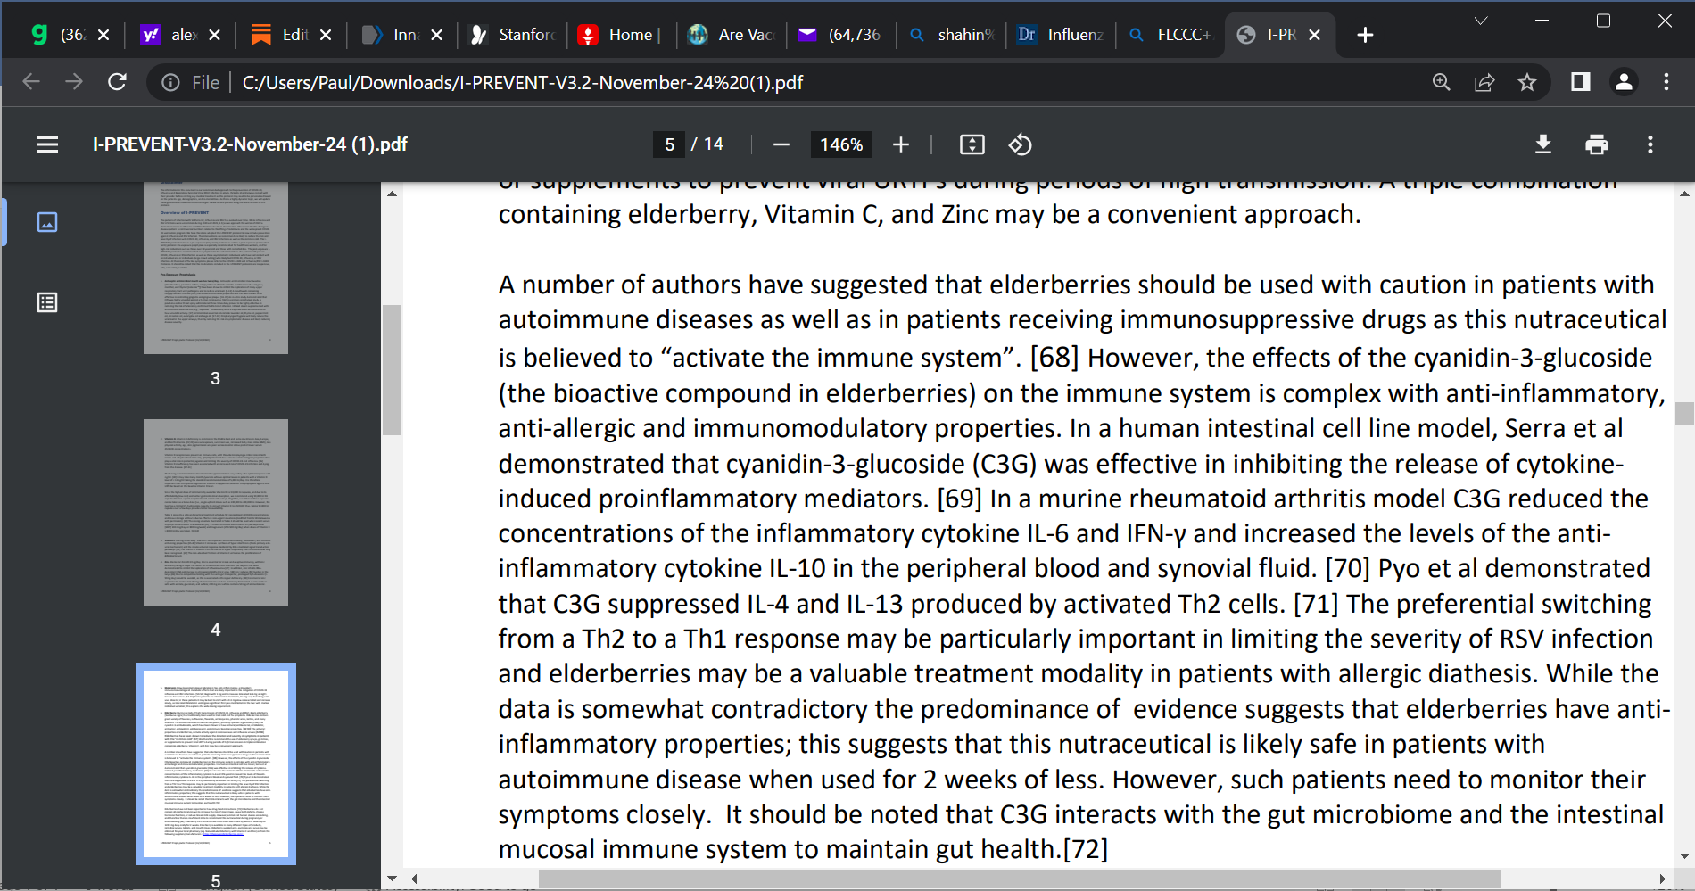Click the thumbnail panel scrollbar thumb
This screenshot has height=891, width=1695.
click(x=392, y=370)
